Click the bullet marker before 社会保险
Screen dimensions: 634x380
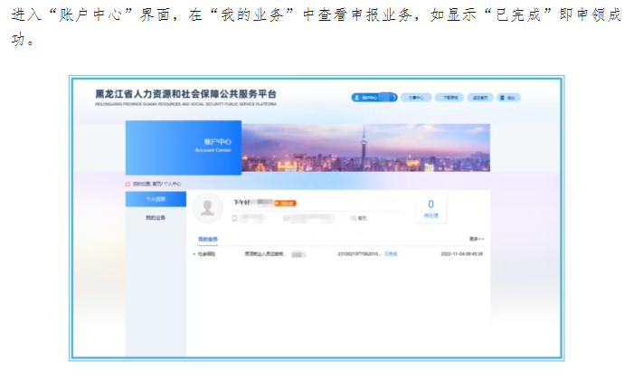pos(194,254)
